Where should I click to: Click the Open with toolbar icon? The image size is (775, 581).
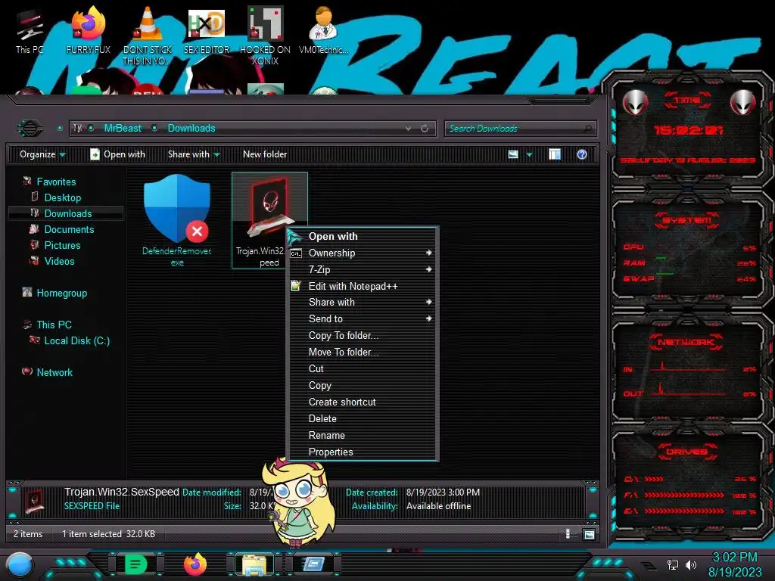95,154
